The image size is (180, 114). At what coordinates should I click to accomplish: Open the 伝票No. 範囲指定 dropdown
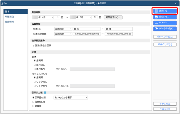click(63, 29)
